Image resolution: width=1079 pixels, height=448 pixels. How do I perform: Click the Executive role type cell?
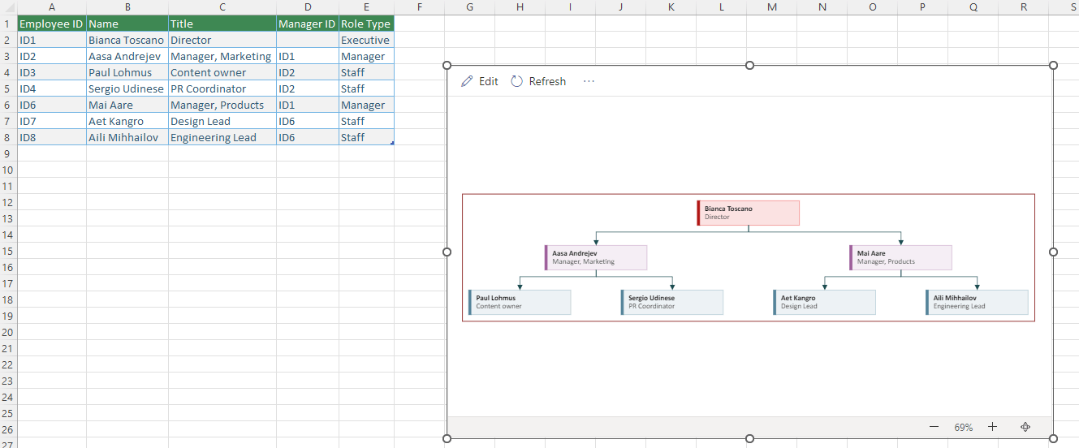point(366,40)
